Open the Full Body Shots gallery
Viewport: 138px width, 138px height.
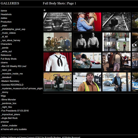click(x=9, y=59)
